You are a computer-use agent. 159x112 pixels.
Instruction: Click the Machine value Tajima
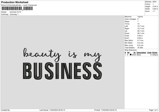[140, 17]
